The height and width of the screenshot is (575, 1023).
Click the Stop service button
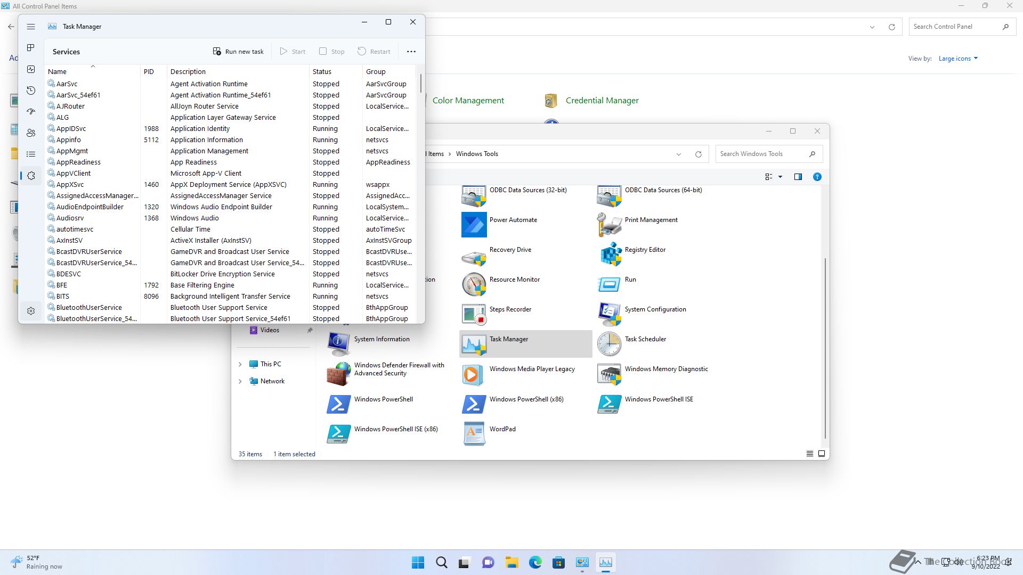pos(331,52)
